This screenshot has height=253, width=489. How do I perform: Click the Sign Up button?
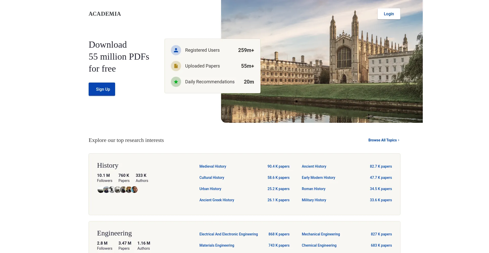[x=102, y=89]
